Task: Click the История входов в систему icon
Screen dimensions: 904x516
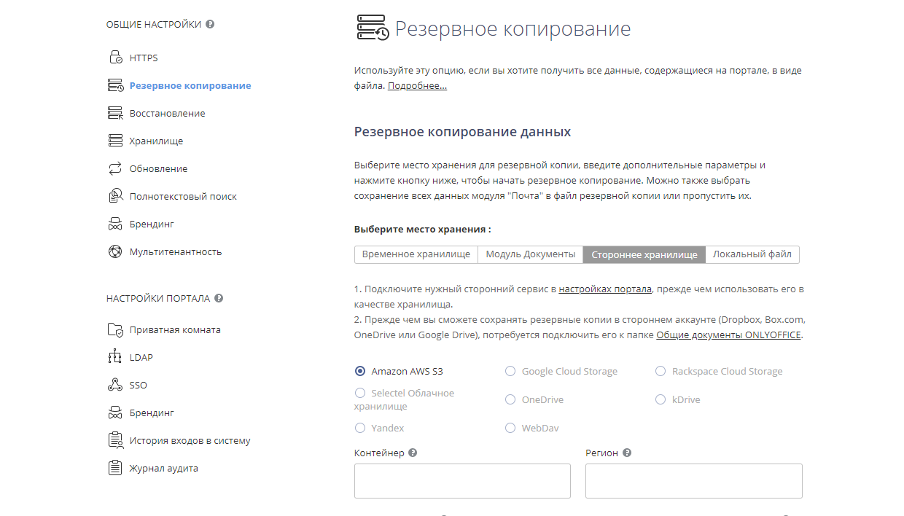Action: [115, 440]
